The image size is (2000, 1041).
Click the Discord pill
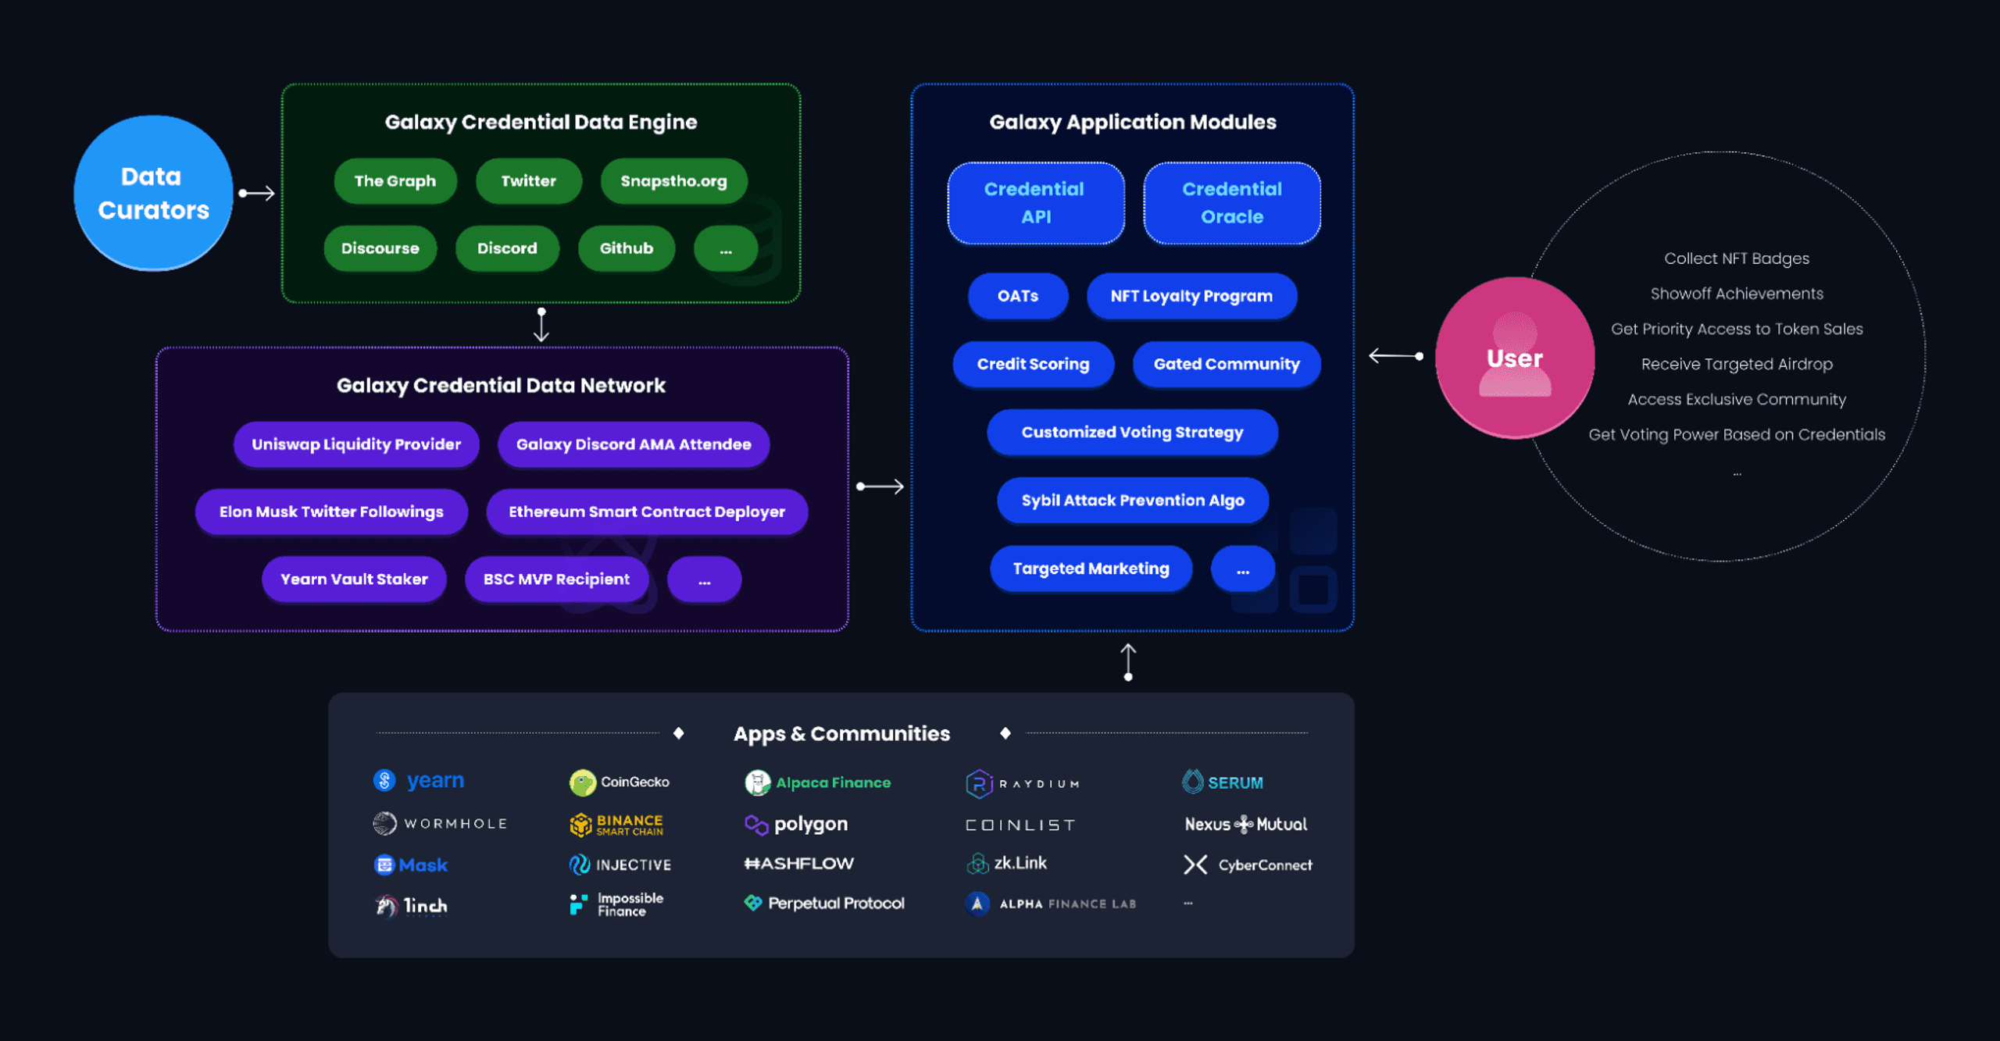pos(507,248)
